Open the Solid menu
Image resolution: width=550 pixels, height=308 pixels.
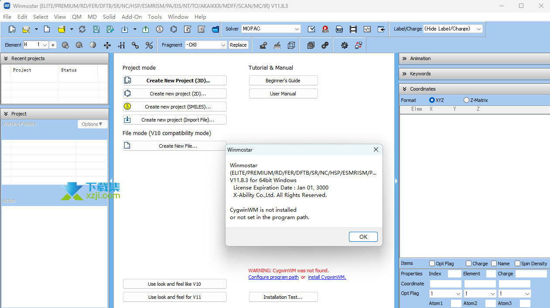pyautogui.click(x=109, y=17)
